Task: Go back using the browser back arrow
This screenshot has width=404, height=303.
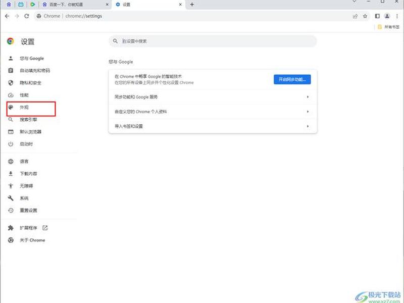Action: coord(7,16)
